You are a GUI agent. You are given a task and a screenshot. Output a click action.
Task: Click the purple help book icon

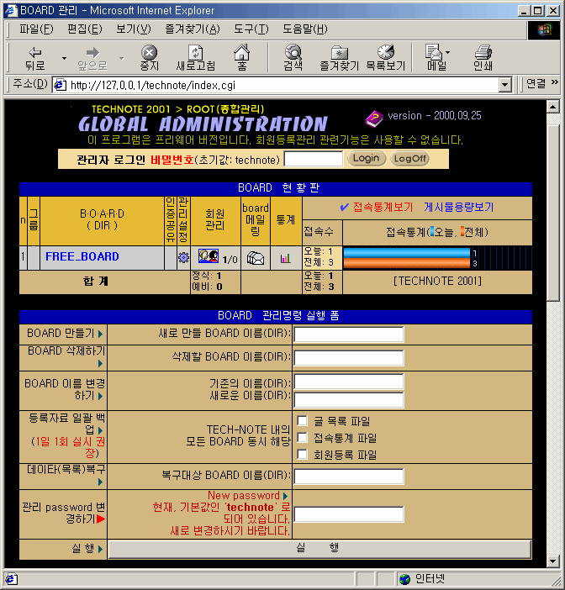click(373, 119)
